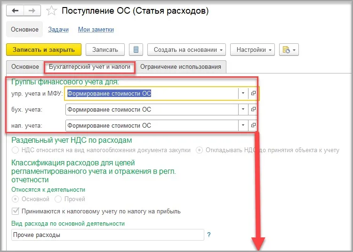Select the 'Основной' radio button
Image resolution: width=353 pixels, height=252 pixels.
(x=16, y=199)
